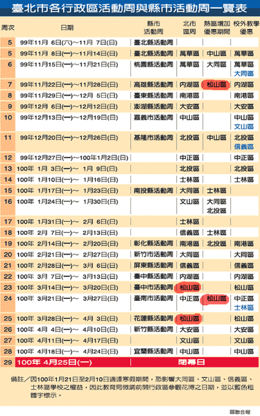Click red-highlighted 松山區 in week 23 row

(x=189, y=287)
